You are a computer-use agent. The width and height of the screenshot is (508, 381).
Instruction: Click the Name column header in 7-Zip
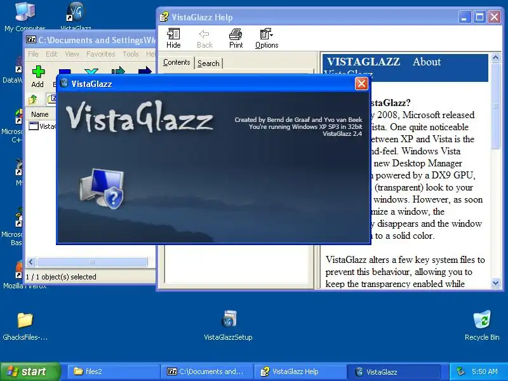40,114
